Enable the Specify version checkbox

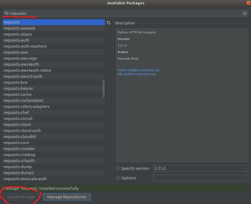118,169
